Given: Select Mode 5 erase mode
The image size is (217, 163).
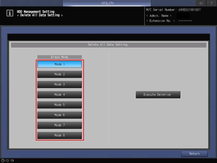Looking at the screenshot, I should pos(60,105).
